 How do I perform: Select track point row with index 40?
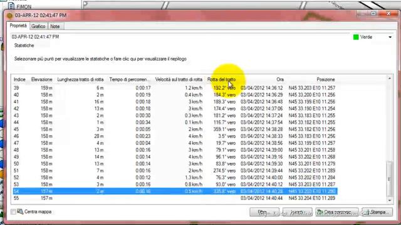(175, 95)
